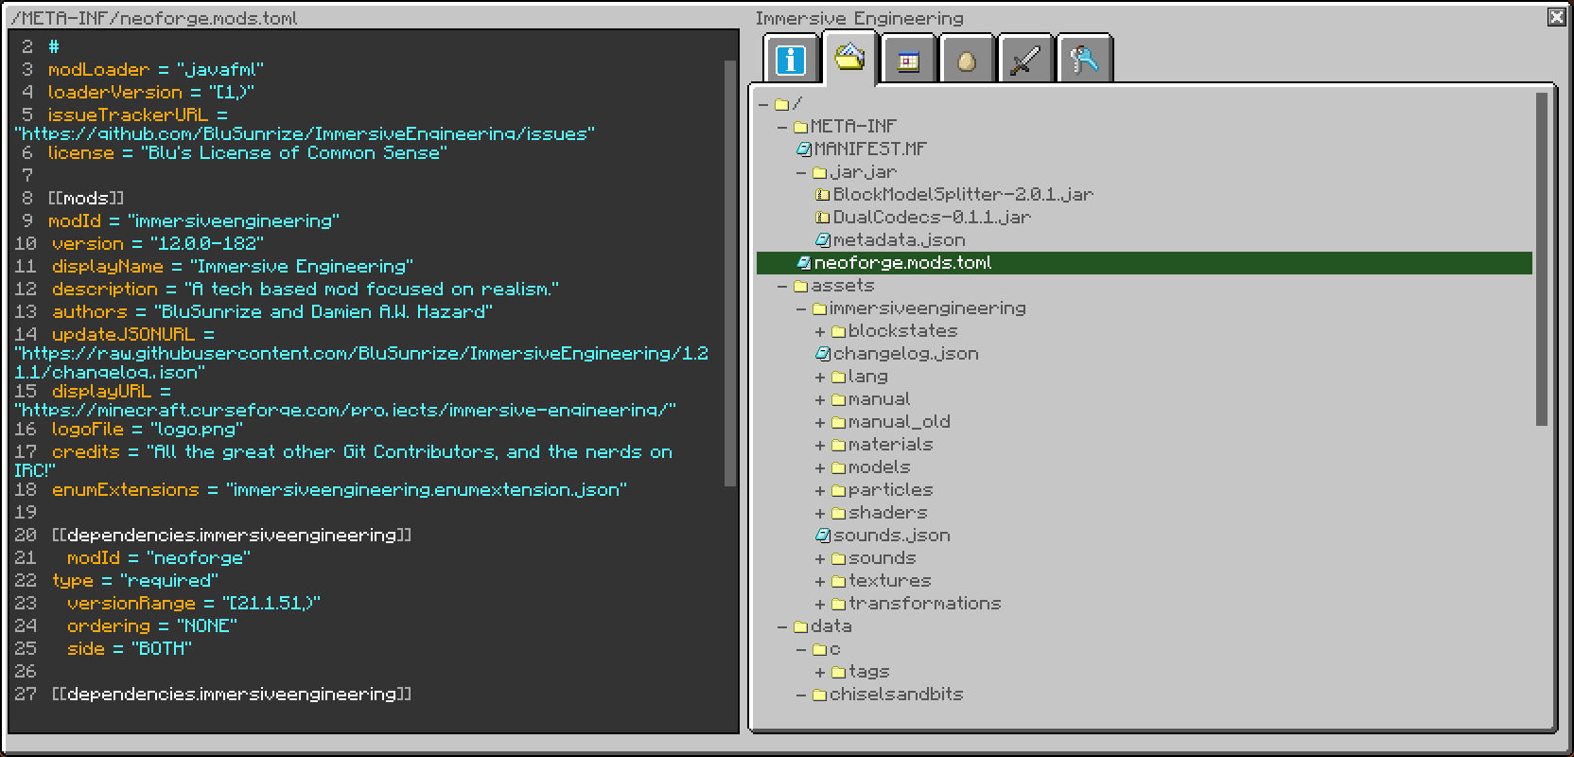Click the text viewer scrollbar
This screenshot has width=1574, height=757.
tap(729, 274)
